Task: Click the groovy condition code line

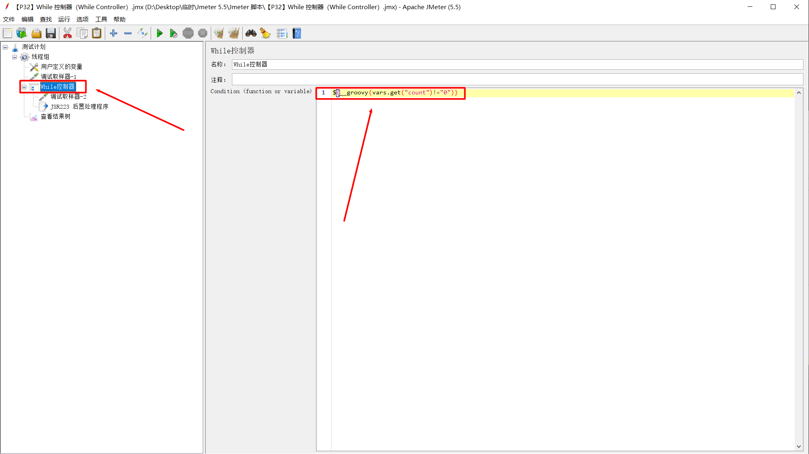Action: point(395,93)
